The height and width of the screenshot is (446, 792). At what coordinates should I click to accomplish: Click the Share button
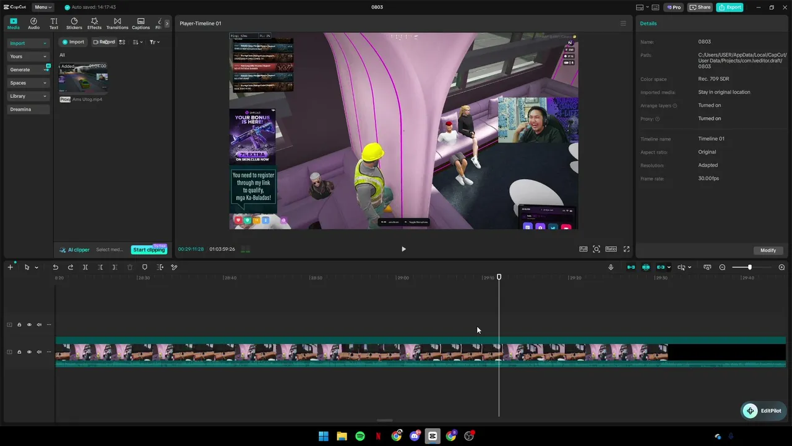pyautogui.click(x=700, y=7)
